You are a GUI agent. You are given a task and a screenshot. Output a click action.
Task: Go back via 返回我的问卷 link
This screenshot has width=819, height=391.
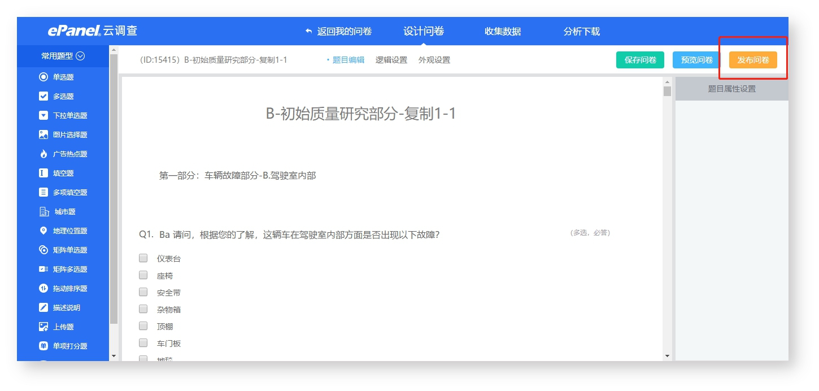[x=345, y=31]
